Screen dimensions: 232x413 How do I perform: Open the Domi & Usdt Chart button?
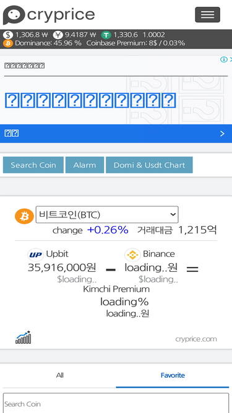coord(149,165)
